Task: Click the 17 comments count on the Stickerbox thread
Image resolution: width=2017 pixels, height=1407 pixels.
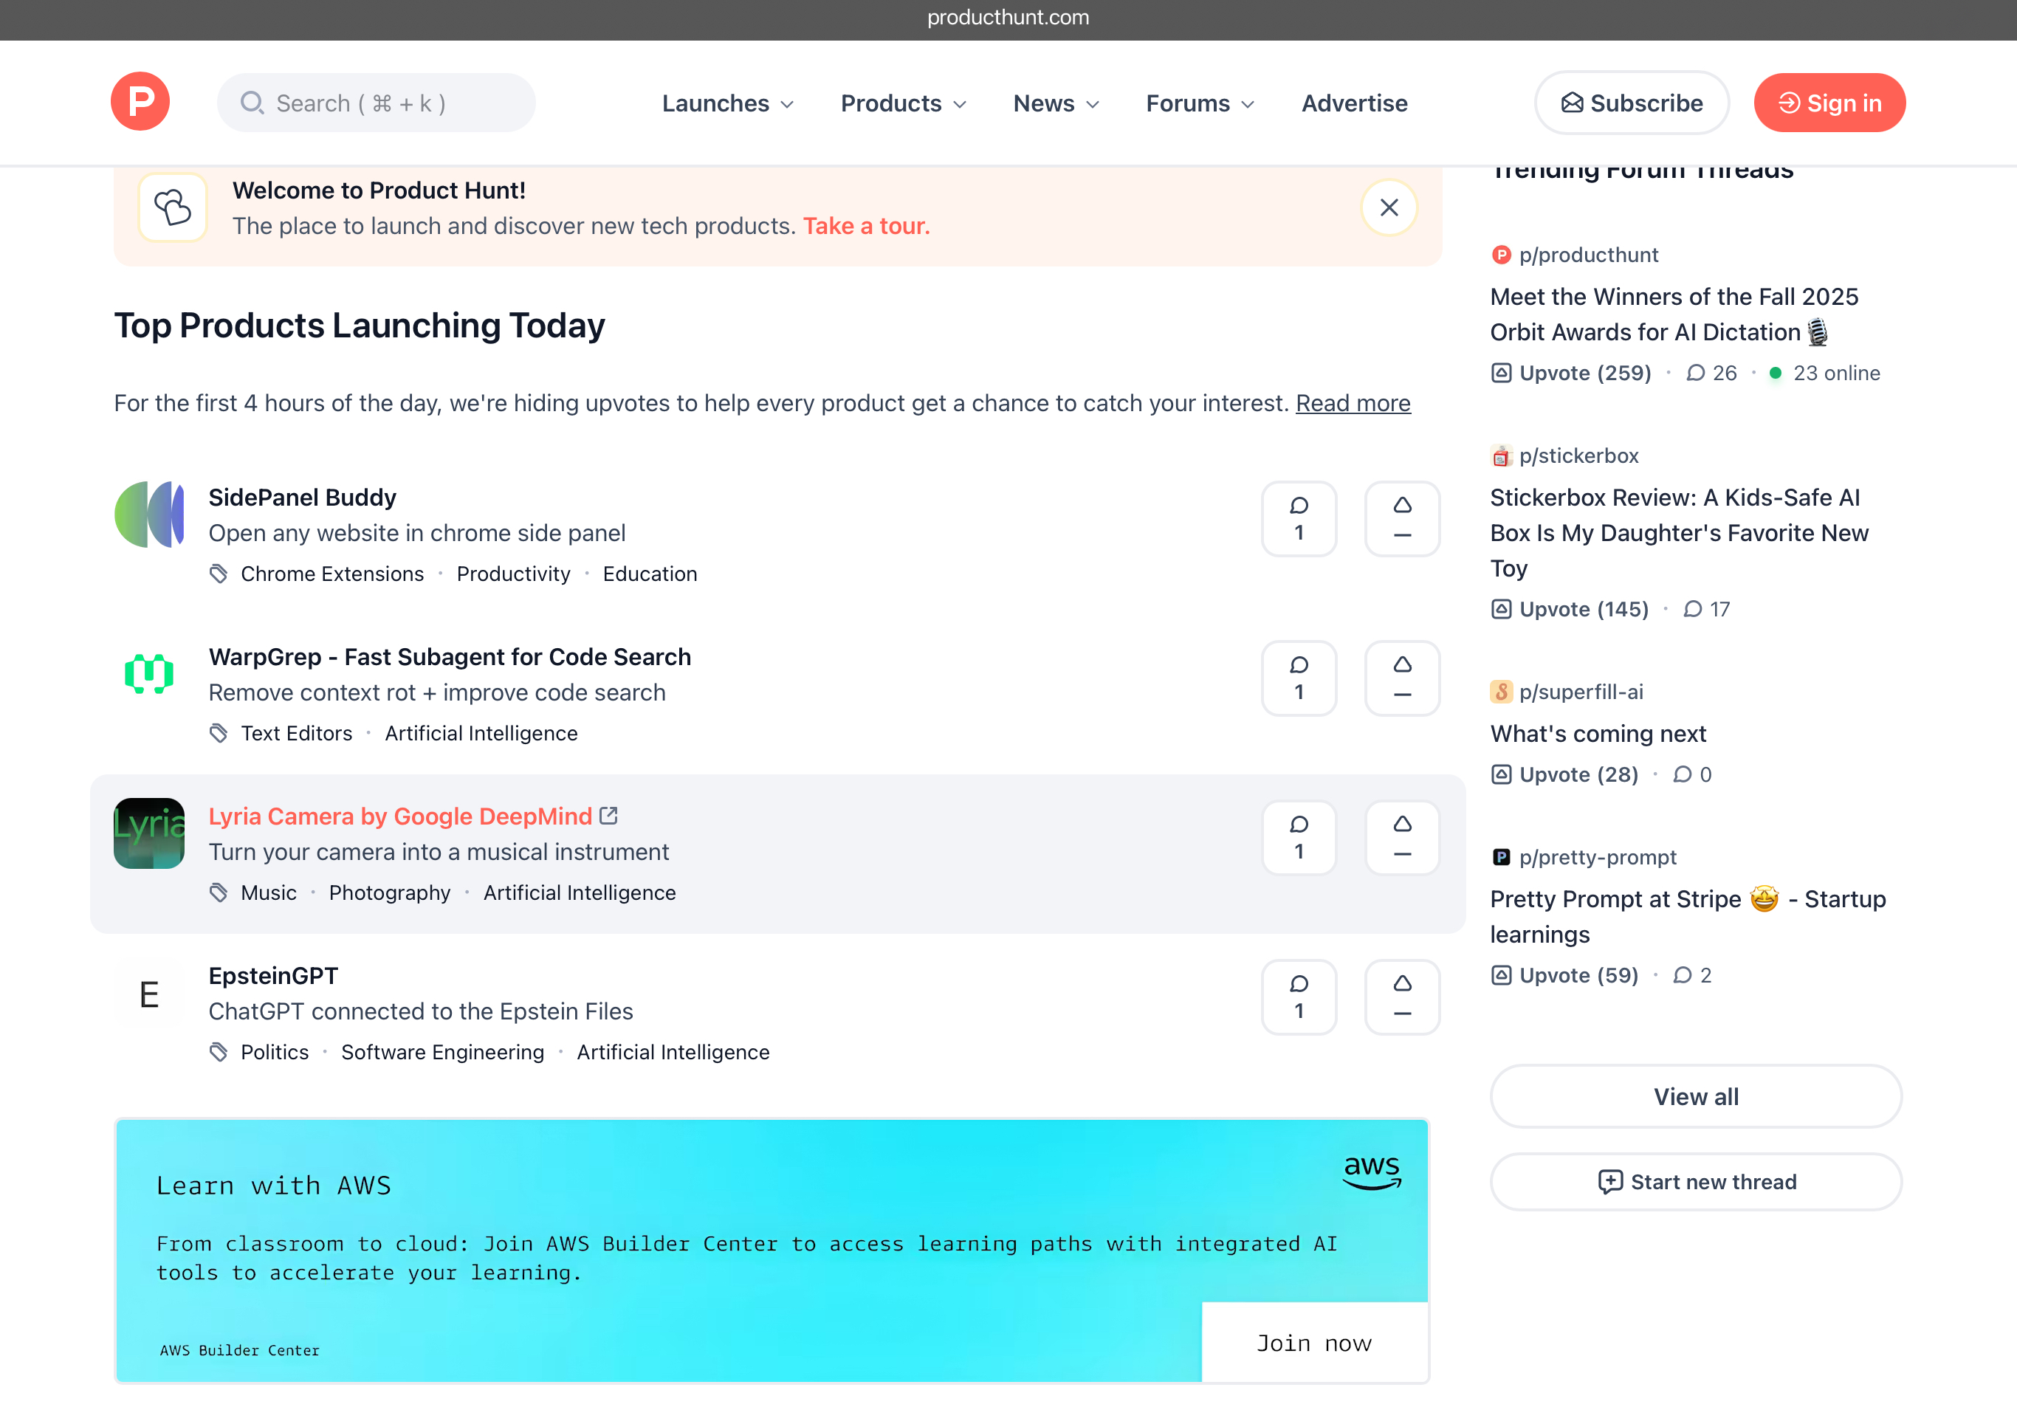Action: (x=1706, y=610)
